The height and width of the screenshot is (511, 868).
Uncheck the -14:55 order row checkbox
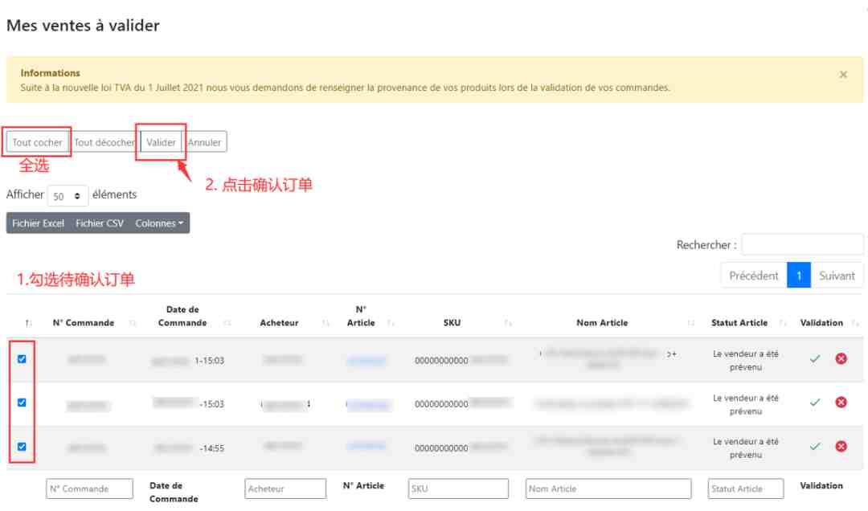22,446
